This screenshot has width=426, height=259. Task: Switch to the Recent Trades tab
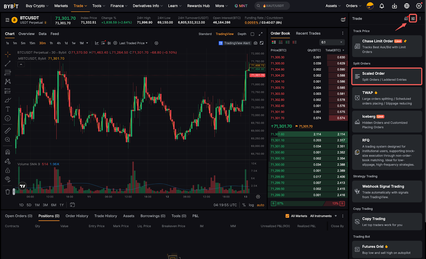308,33
